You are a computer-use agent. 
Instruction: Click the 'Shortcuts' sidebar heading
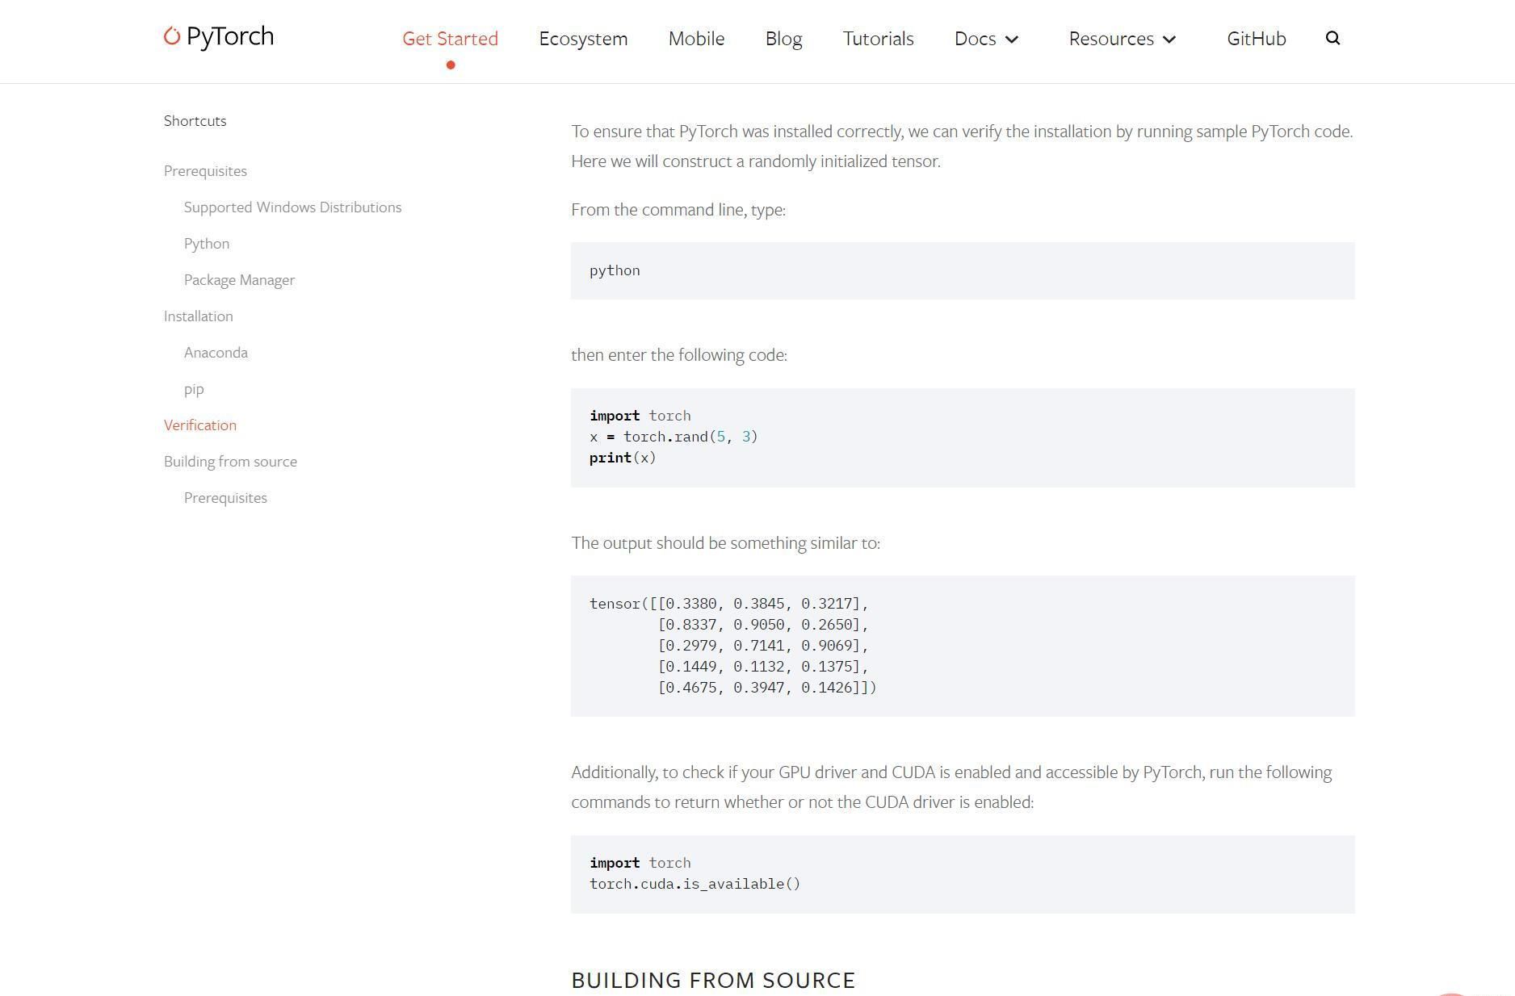[195, 121]
